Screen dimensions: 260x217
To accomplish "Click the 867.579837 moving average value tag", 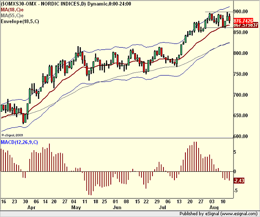I will coord(246,25).
